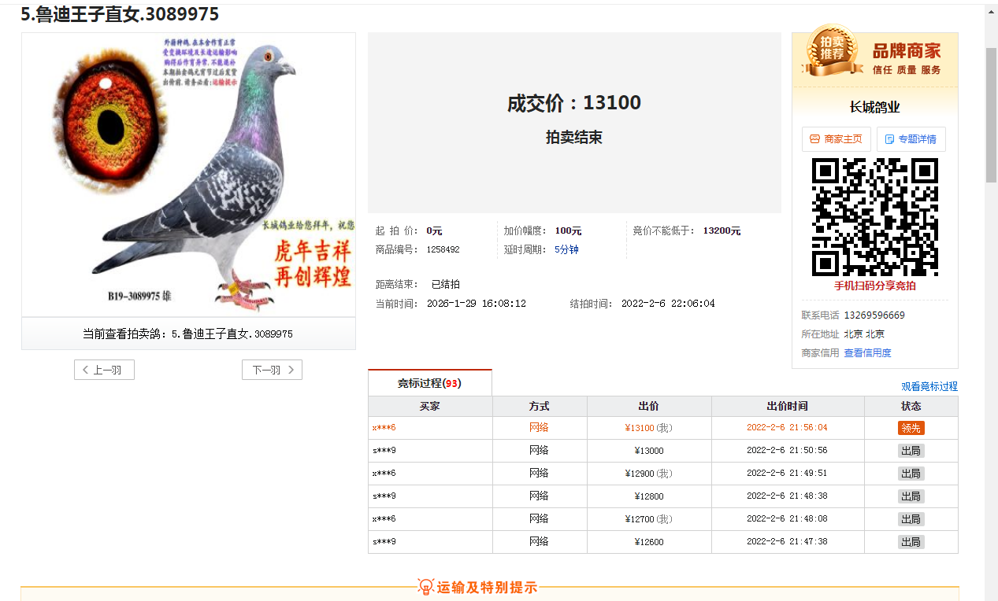
Task: Click the lightbulb icon beside 运输及特别提示
Action: click(425, 587)
